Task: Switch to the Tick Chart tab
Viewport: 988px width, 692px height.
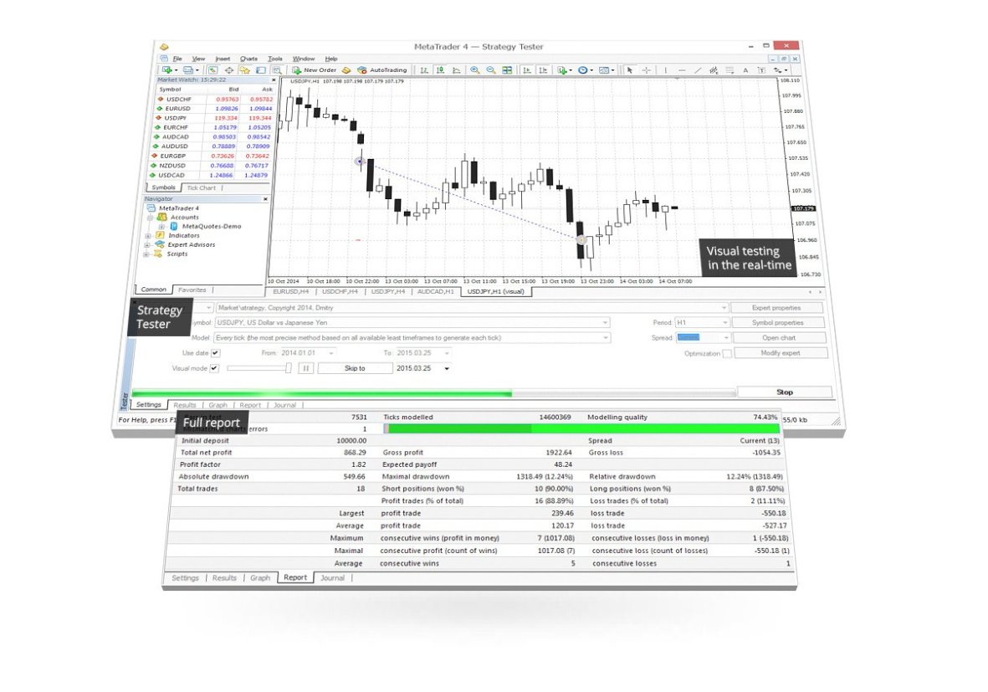Action: [x=201, y=187]
